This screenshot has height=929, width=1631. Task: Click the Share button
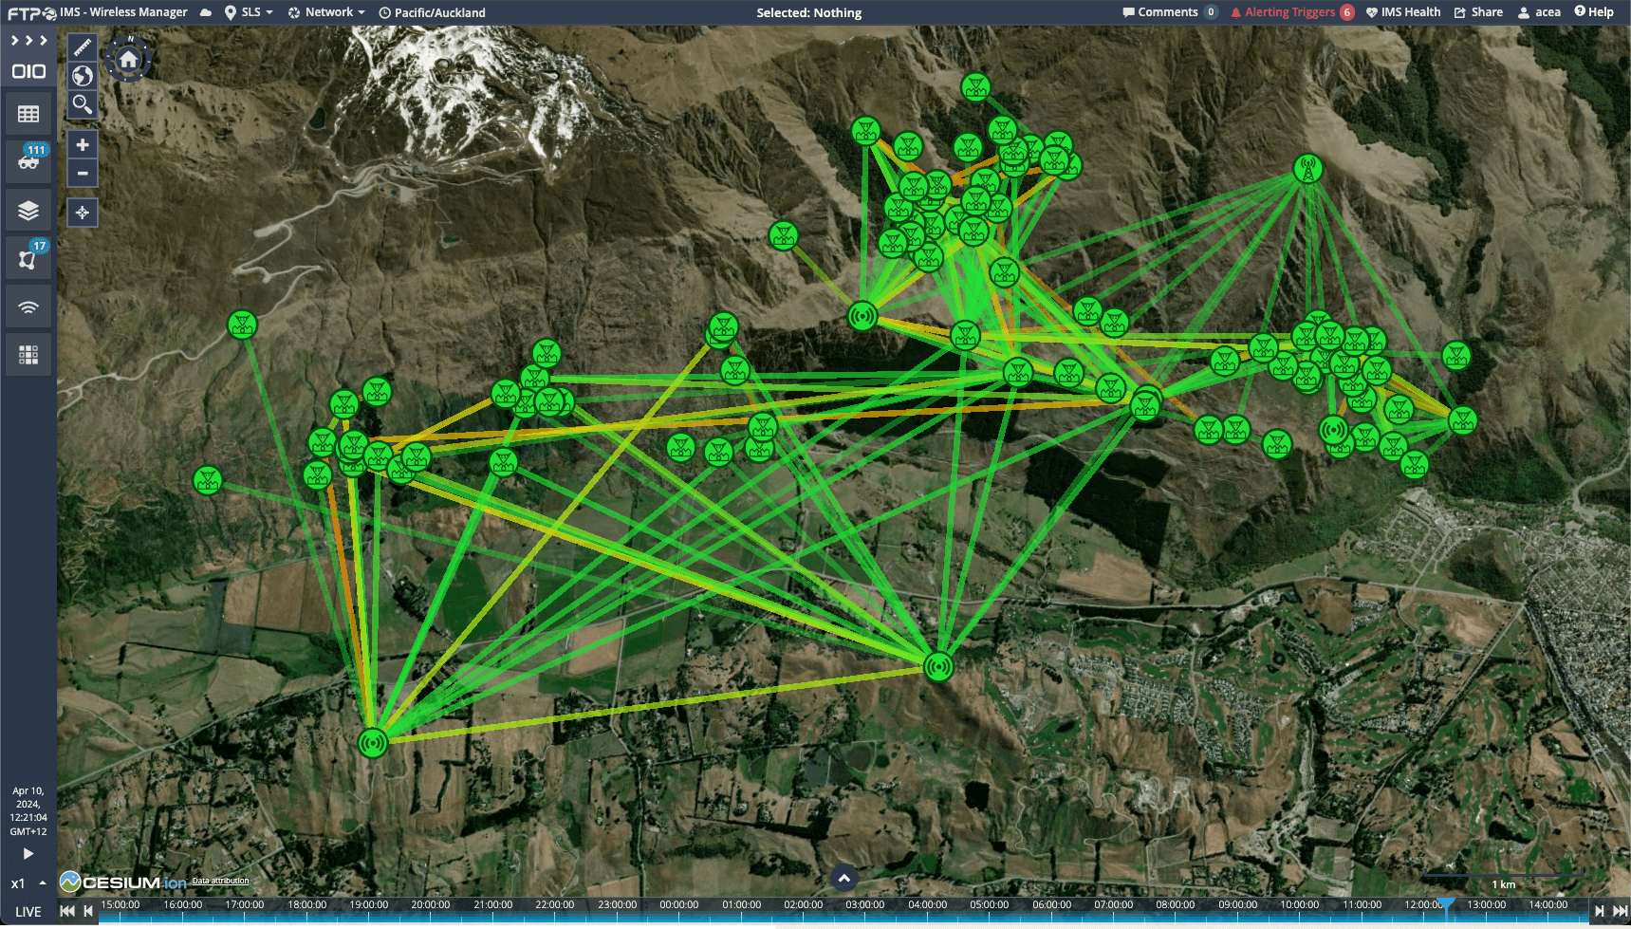[x=1478, y=12]
